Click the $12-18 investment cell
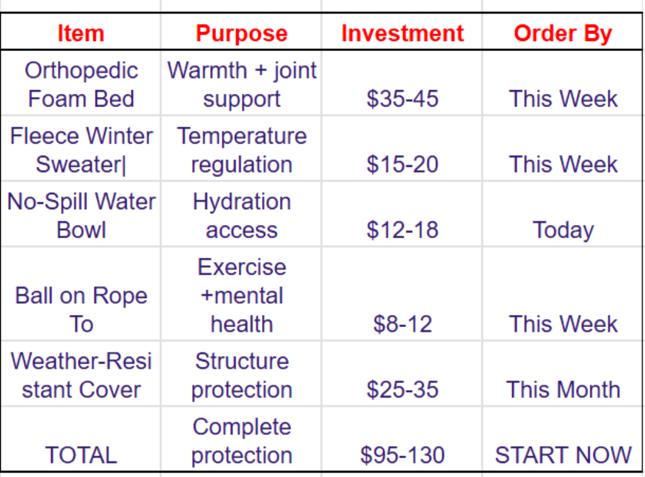 tap(402, 214)
